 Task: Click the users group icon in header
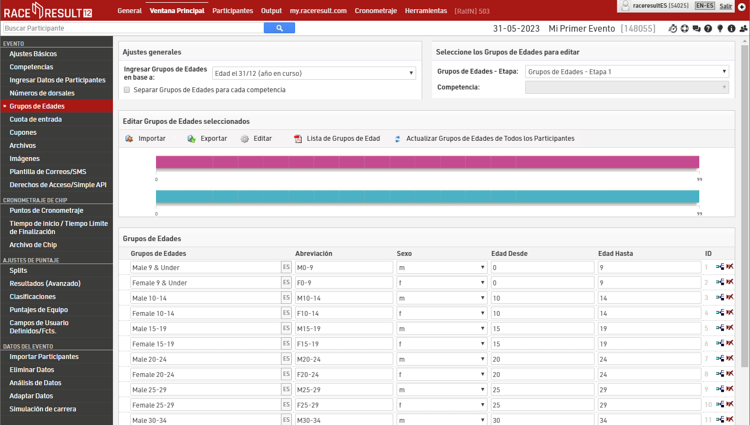(x=743, y=28)
